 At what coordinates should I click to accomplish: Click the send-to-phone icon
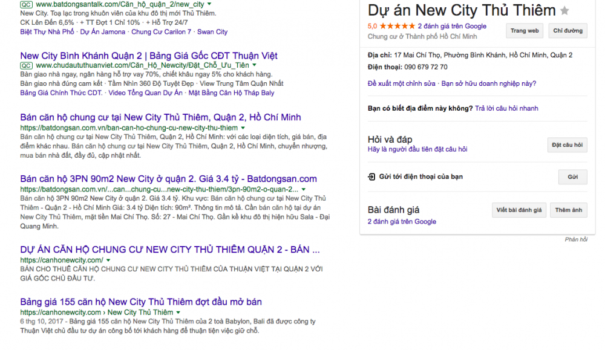pos(371,177)
